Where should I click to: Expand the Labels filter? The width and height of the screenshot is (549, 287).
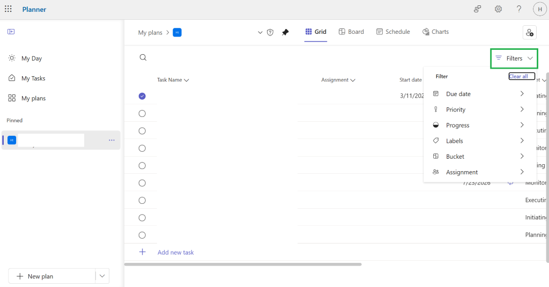click(480, 141)
